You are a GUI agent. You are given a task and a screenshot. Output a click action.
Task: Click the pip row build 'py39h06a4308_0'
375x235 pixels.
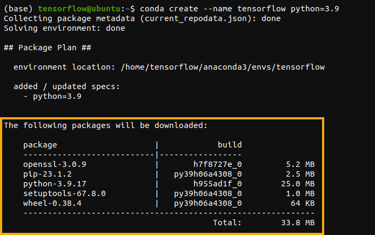(x=208, y=174)
